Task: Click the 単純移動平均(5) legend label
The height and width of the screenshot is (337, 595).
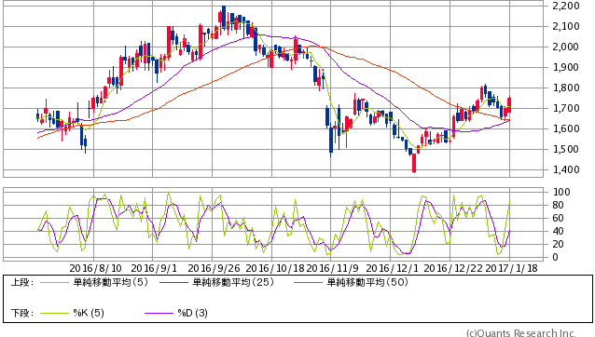Action: point(110,282)
